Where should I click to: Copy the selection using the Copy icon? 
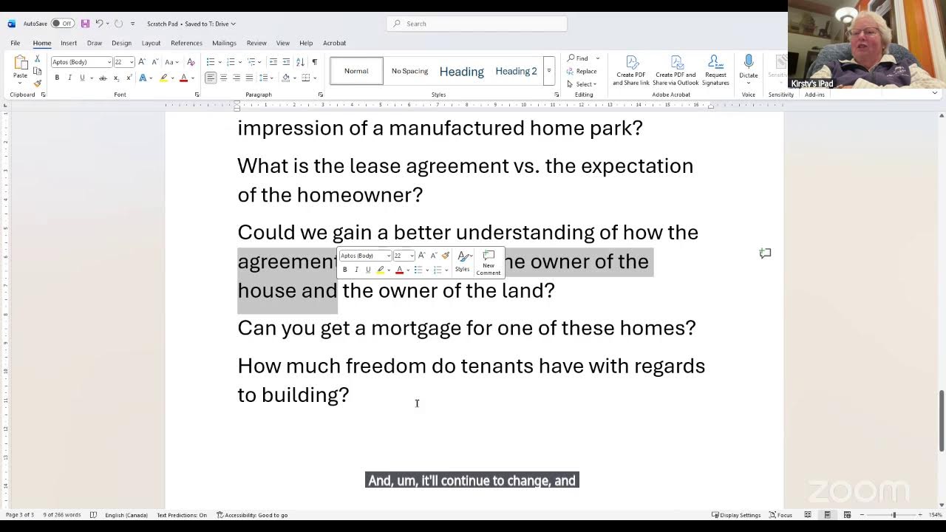[37, 71]
